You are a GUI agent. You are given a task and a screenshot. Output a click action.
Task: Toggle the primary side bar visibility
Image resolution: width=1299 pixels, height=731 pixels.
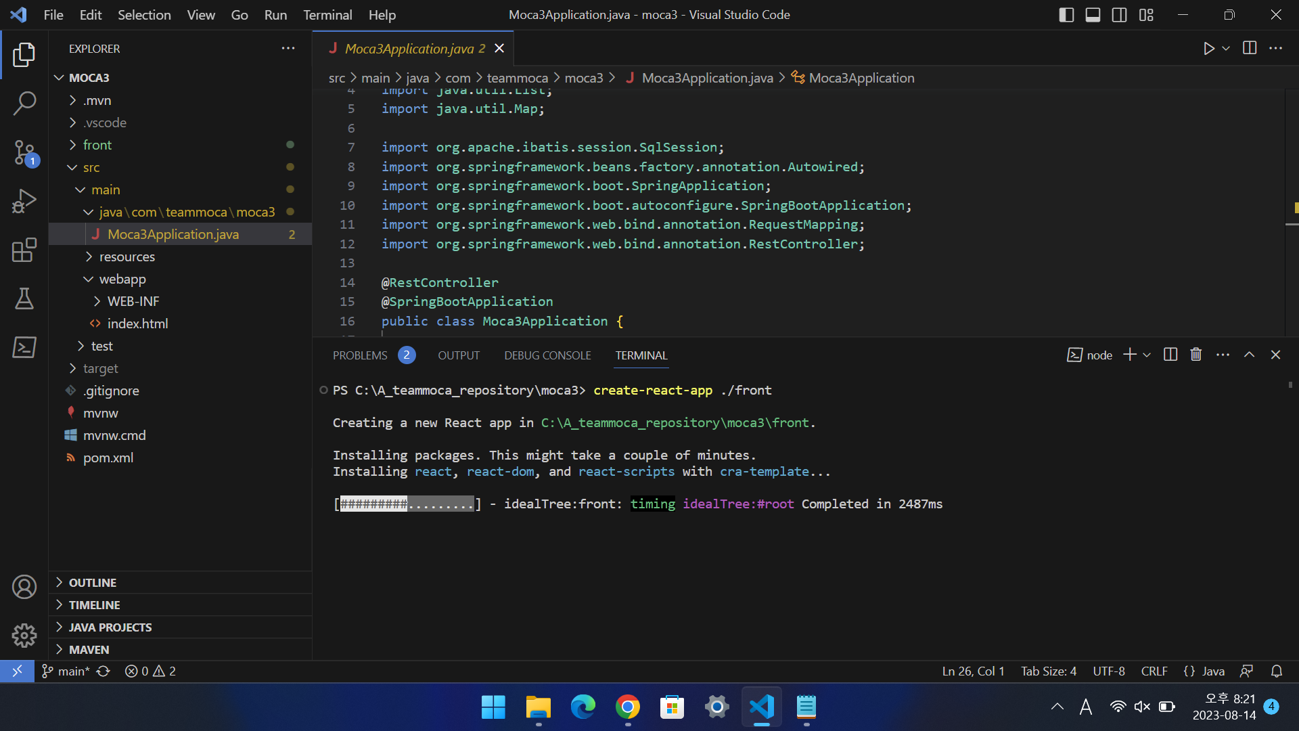click(x=1066, y=15)
